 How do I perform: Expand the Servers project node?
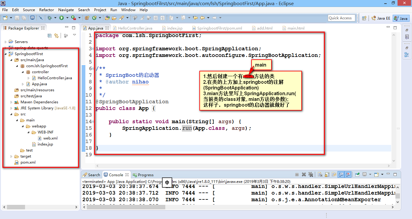coord(6,42)
